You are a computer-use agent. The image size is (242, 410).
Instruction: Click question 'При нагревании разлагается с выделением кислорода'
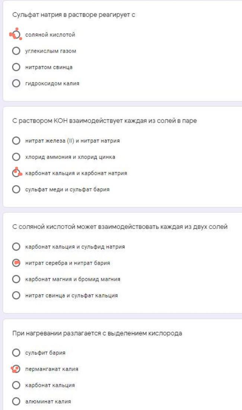point(97,333)
